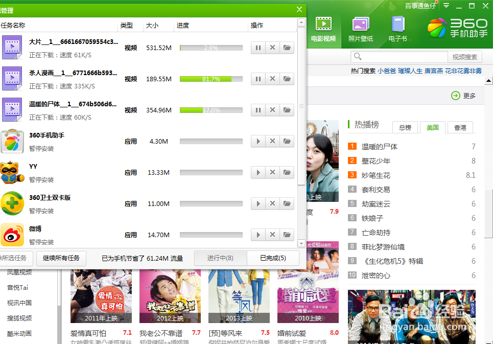This screenshot has width=493, height=344.
Task: Switch to 已完成(5) tab
Action: [x=273, y=258]
